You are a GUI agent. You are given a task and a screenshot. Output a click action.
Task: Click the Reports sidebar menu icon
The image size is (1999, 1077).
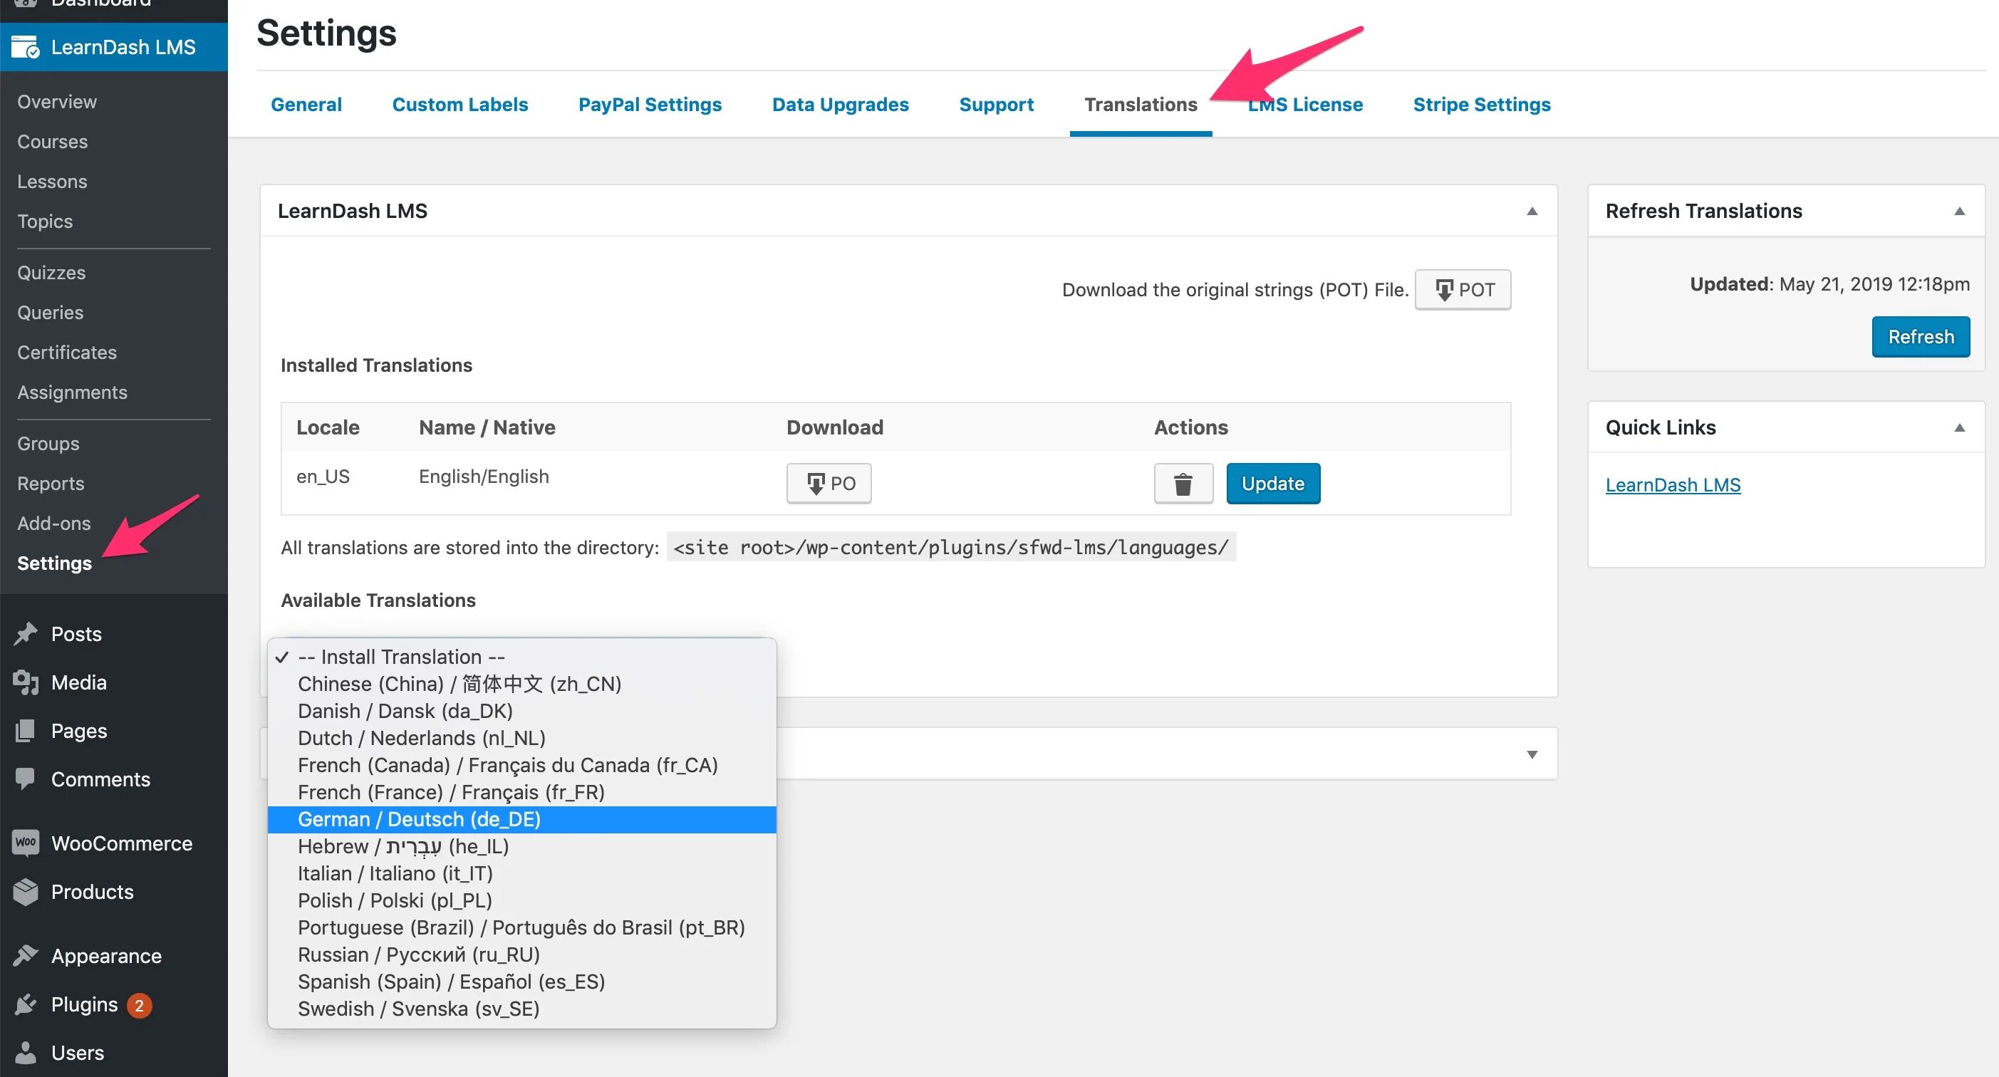click(x=49, y=482)
